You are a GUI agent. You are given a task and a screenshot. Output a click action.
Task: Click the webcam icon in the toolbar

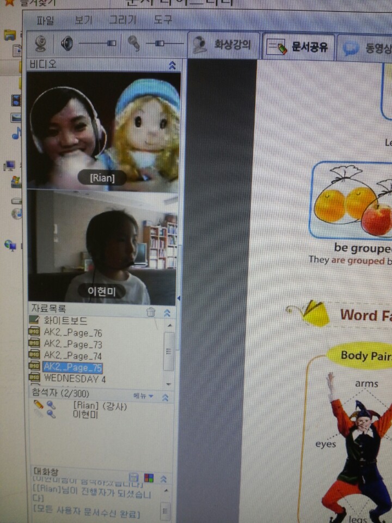point(41,43)
